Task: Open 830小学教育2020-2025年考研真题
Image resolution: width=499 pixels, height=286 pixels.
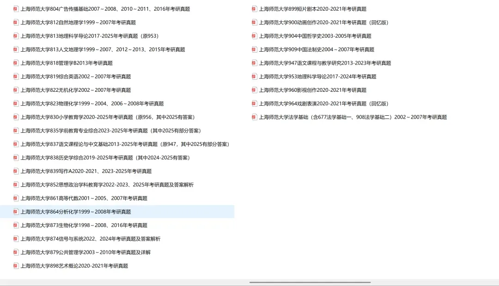Action: (x=106, y=117)
